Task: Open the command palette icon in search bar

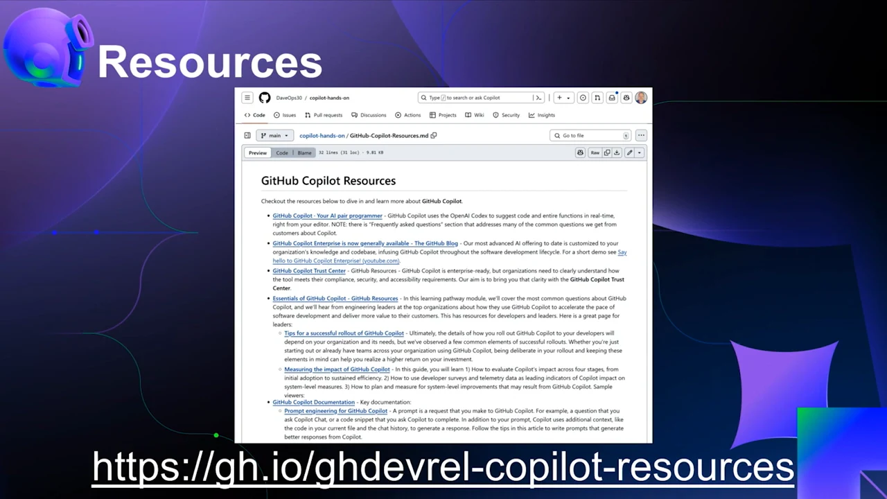Action: coord(538,98)
